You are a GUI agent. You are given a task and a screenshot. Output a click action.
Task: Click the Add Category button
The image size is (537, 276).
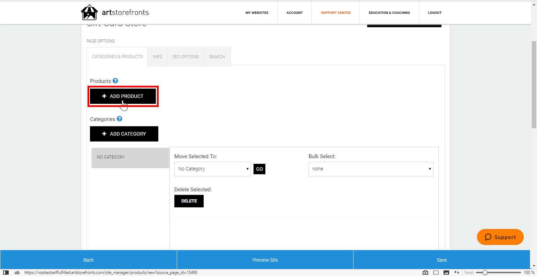coord(124,134)
